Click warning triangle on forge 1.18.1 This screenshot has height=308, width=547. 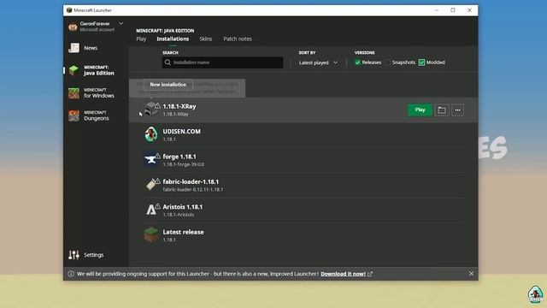(x=157, y=156)
